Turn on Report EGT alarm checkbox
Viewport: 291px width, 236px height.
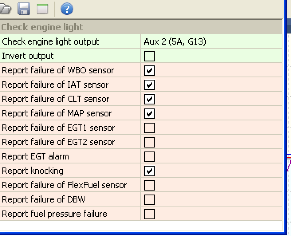149,157
